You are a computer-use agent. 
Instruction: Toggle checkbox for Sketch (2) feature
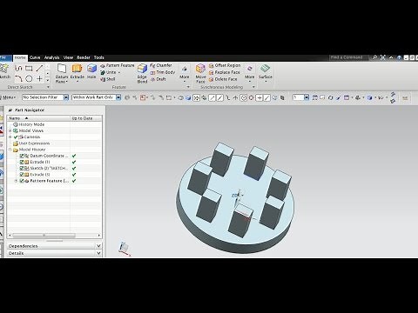pyautogui.click(x=22, y=168)
